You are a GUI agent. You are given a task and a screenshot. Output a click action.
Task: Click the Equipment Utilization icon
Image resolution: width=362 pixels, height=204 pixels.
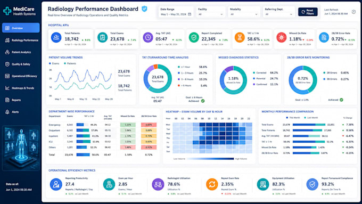coord(263,184)
